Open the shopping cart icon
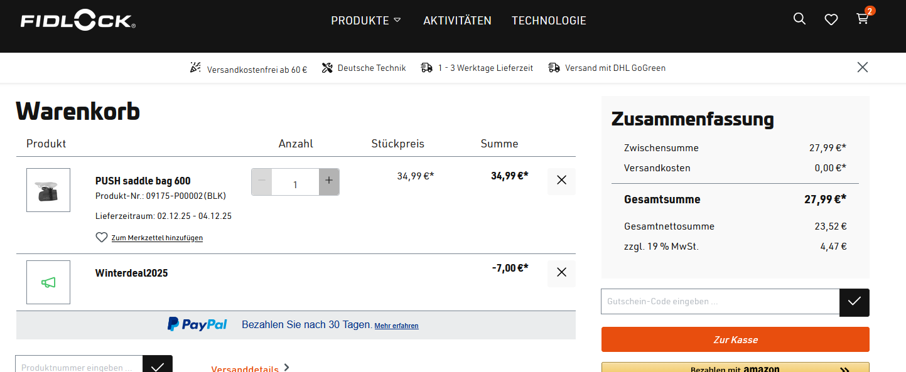This screenshot has height=372, width=906. coord(863,19)
